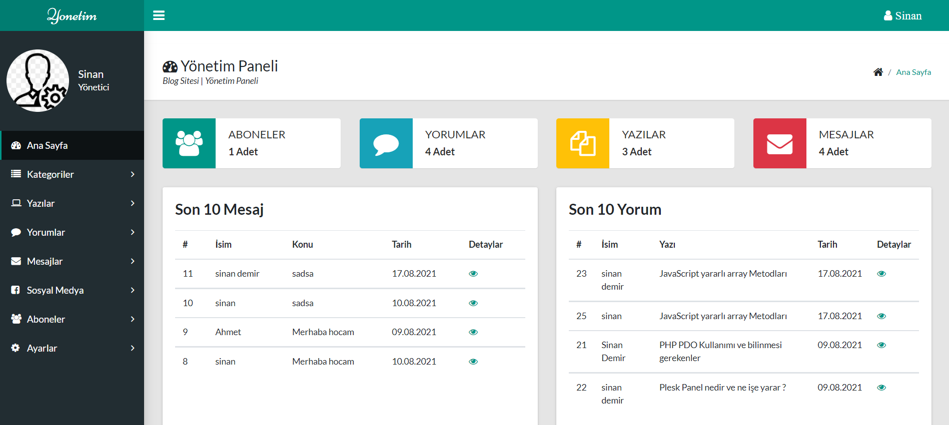The width and height of the screenshot is (949, 425).
Task: Click the Son 10 Mesaj heading
Action: 219,210
